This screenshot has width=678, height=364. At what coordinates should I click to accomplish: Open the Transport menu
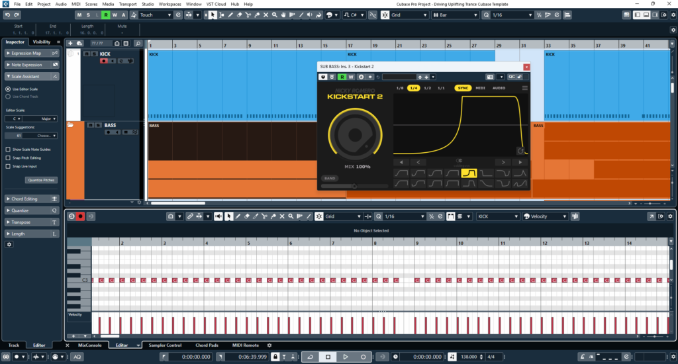pos(128,4)
